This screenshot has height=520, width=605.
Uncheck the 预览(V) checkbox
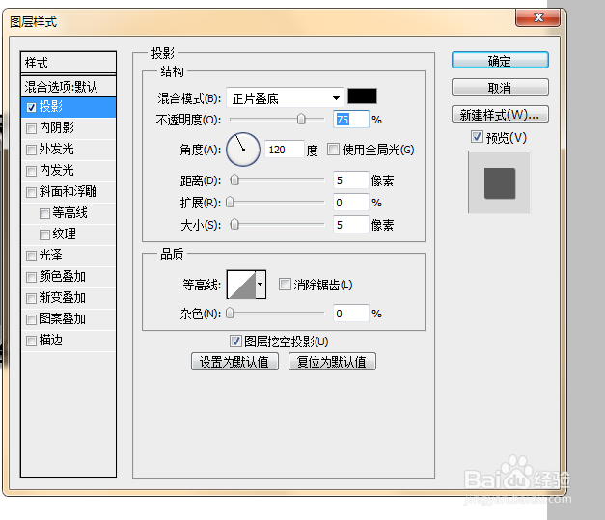[477, 137]
